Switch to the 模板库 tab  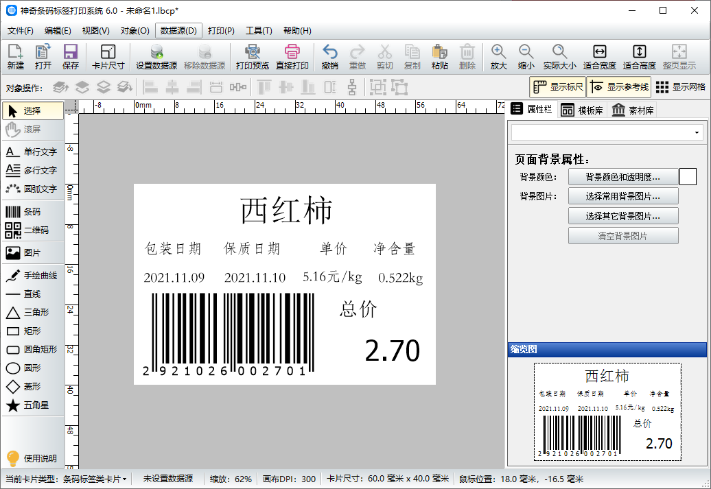582,110
